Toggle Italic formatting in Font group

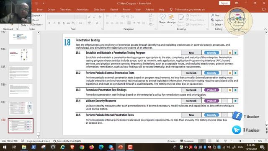(54, 23)
